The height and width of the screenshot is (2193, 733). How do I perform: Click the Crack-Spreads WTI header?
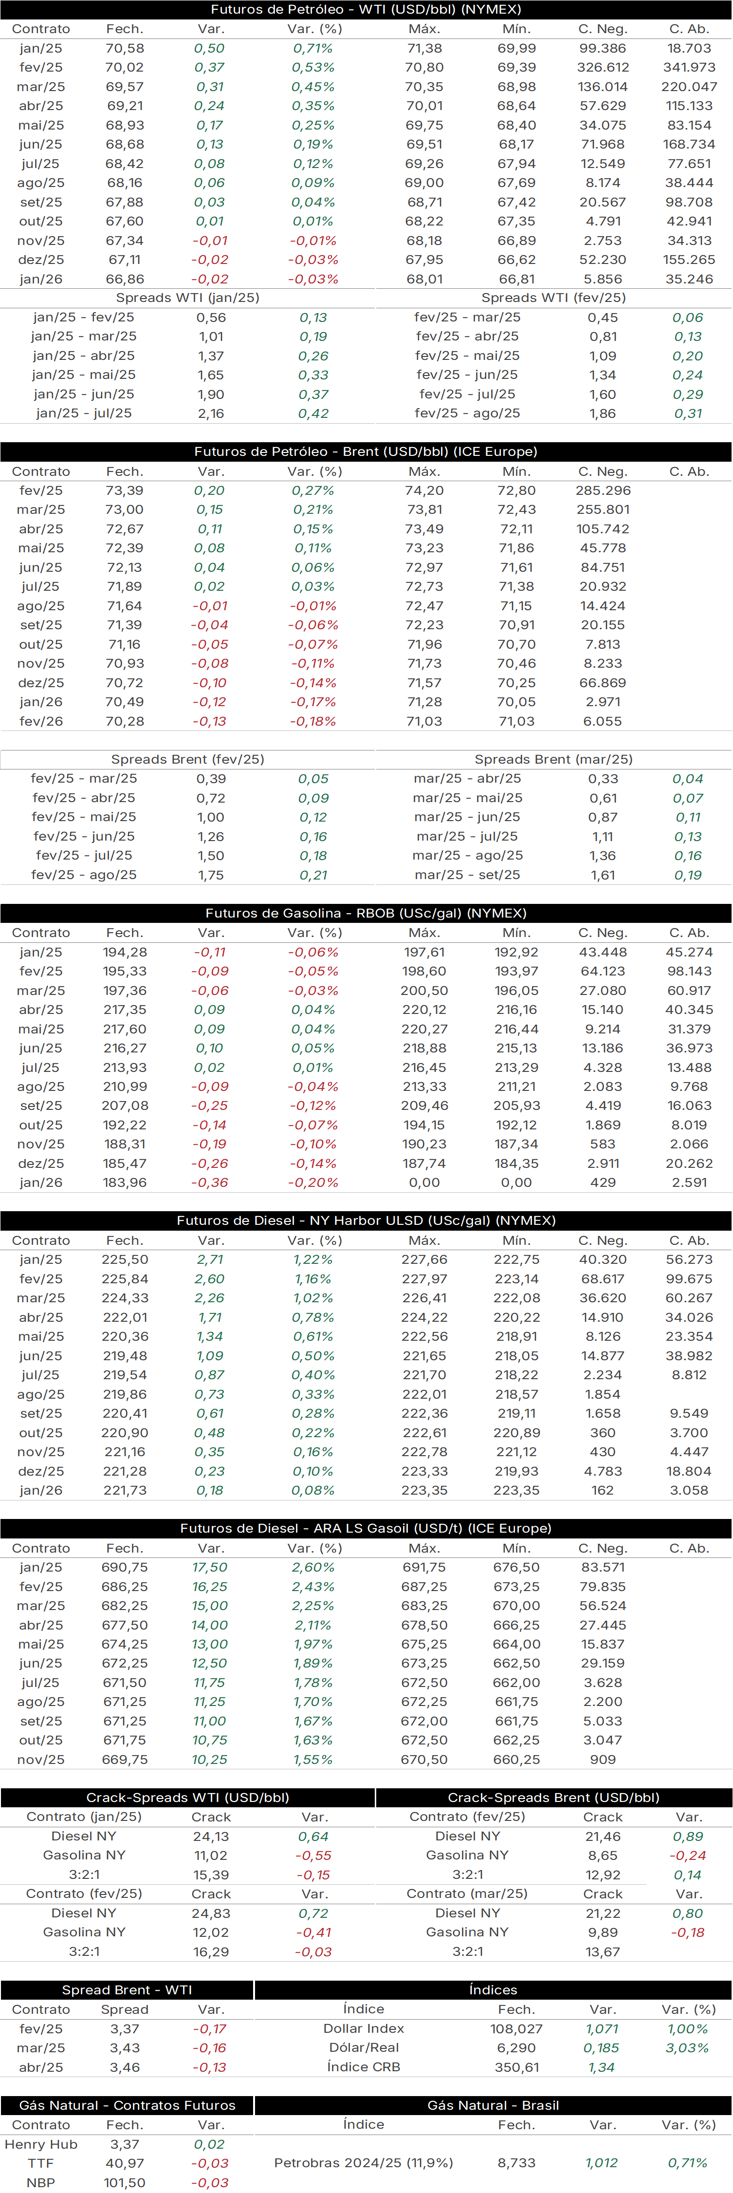point(188,1798)
